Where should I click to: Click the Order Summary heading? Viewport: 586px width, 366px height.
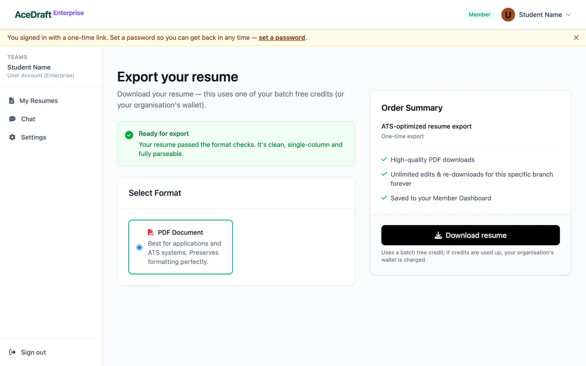pyautogui.click(x=412, y=108)
